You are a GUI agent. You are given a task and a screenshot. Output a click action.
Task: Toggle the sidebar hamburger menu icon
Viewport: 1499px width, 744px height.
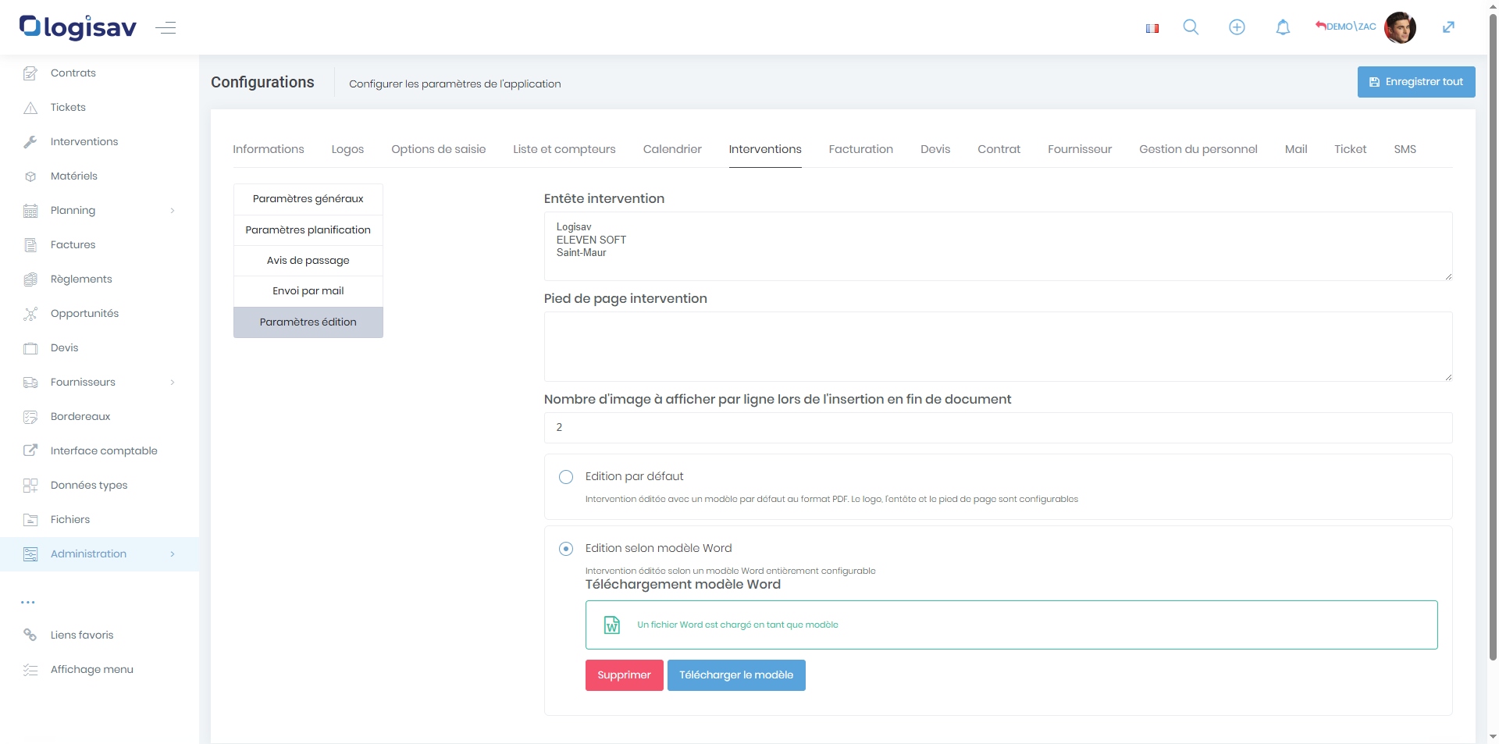(x=166, y=28)
